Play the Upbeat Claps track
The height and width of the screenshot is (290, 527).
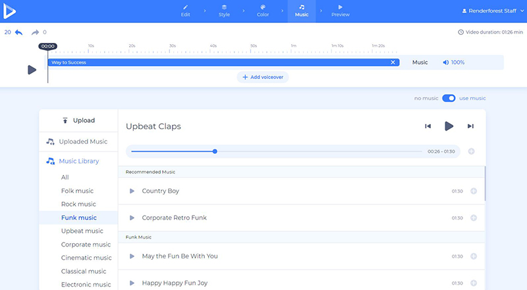449,126
